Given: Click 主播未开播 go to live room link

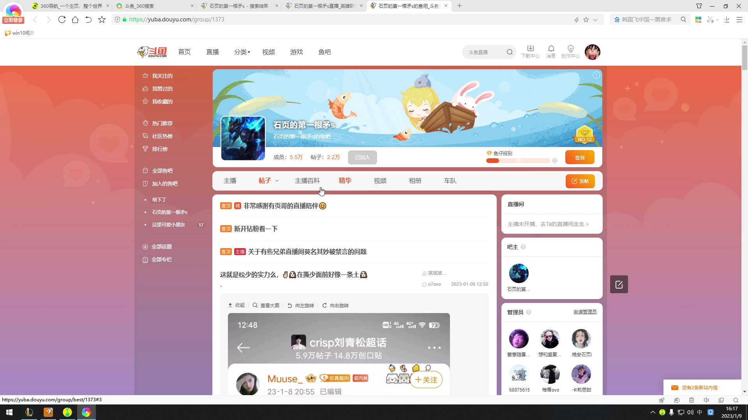Looking at the screenshot, I should (548, 224).
